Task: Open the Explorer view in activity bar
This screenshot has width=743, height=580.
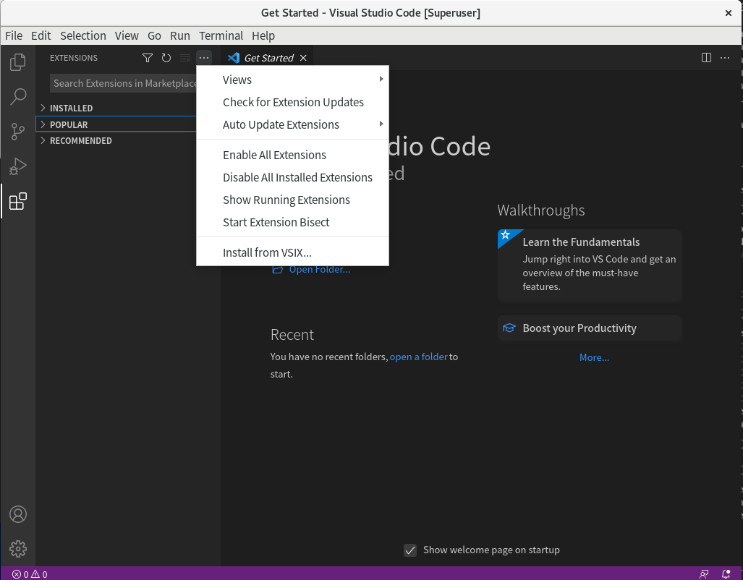Action: (x=18, y=62)
